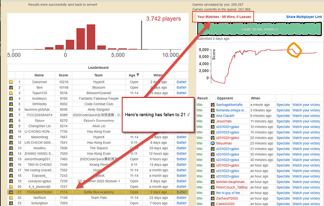Spectate the match against SantiagoMontaño
Image resolution: width=324 pixels, height=206 pixels.
click(x=283, y=105)
